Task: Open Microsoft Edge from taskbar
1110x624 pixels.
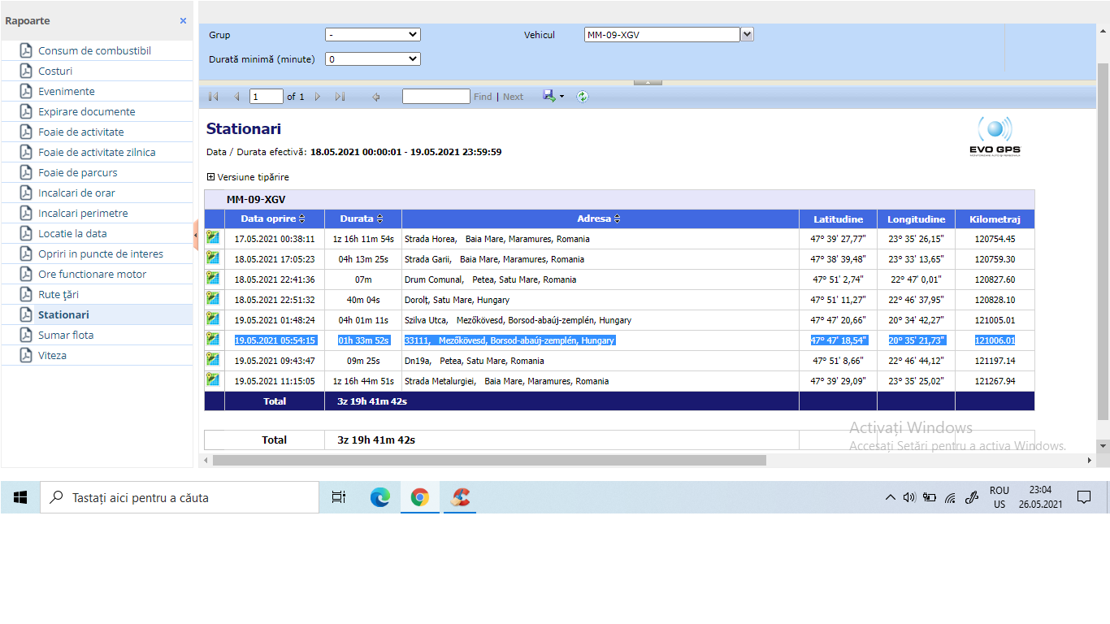Action: pos(380,497)
